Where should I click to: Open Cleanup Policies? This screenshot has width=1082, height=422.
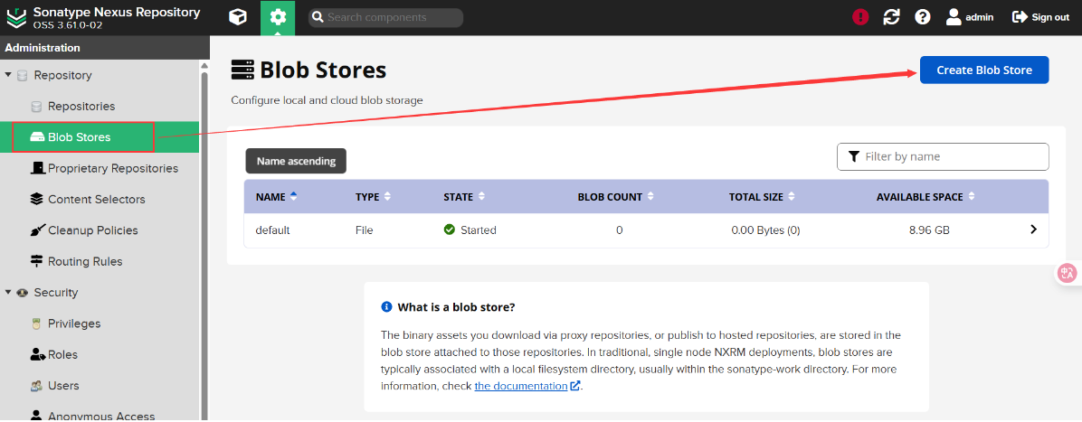click(x=93, y=230)
